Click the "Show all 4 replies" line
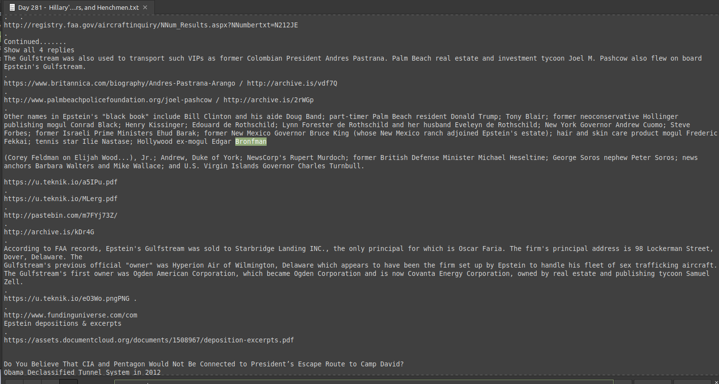719x384 pixels. 39,50
